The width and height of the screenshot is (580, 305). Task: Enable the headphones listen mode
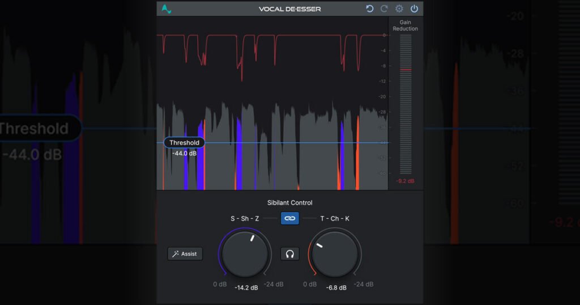click(x=289, y=254)
